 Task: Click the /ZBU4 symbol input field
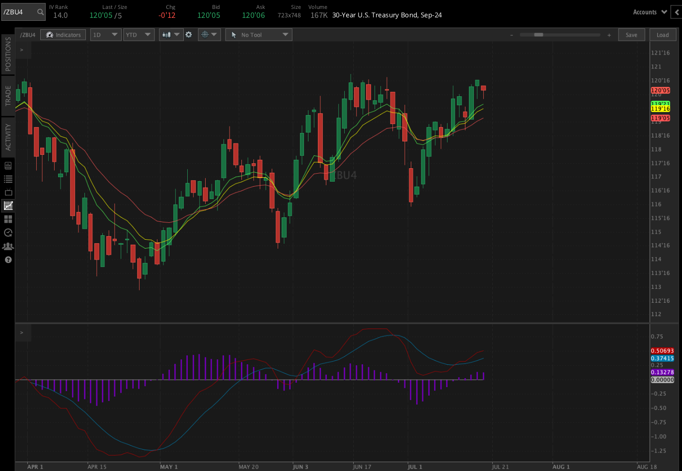[20, 11]
